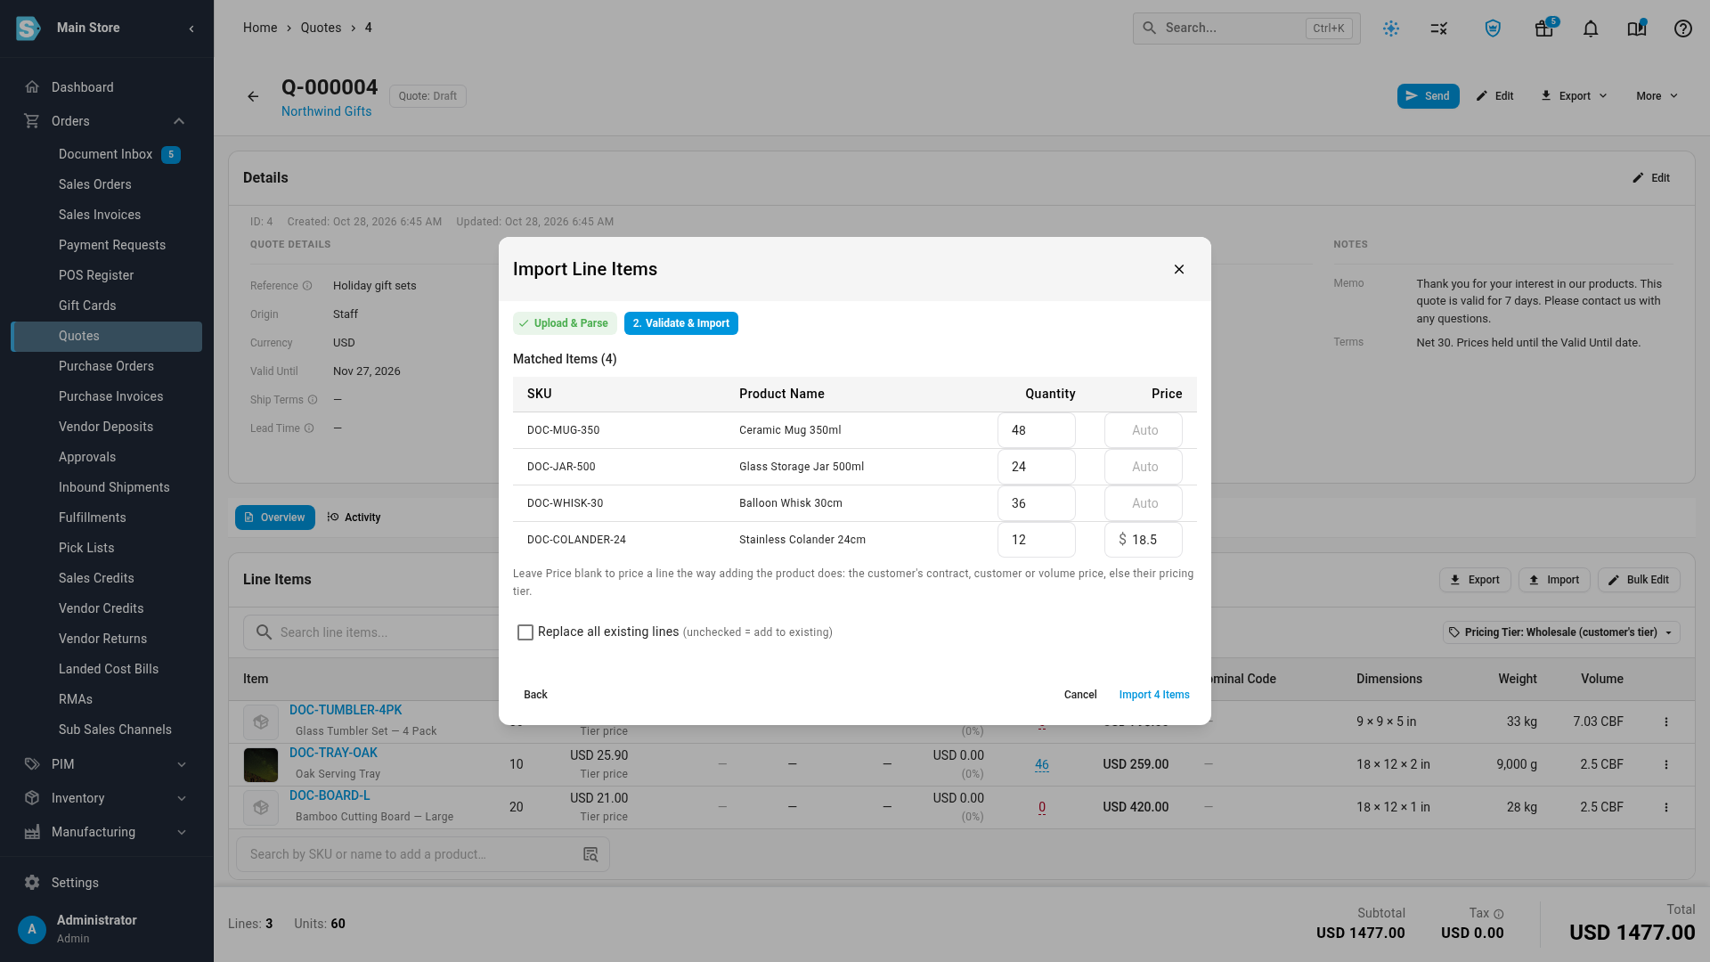Click the Home breadcrumb

coord(260,28)
